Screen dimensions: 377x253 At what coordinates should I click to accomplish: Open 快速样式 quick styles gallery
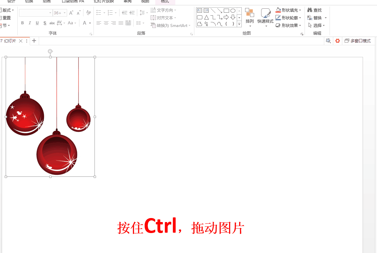(265, 17)
